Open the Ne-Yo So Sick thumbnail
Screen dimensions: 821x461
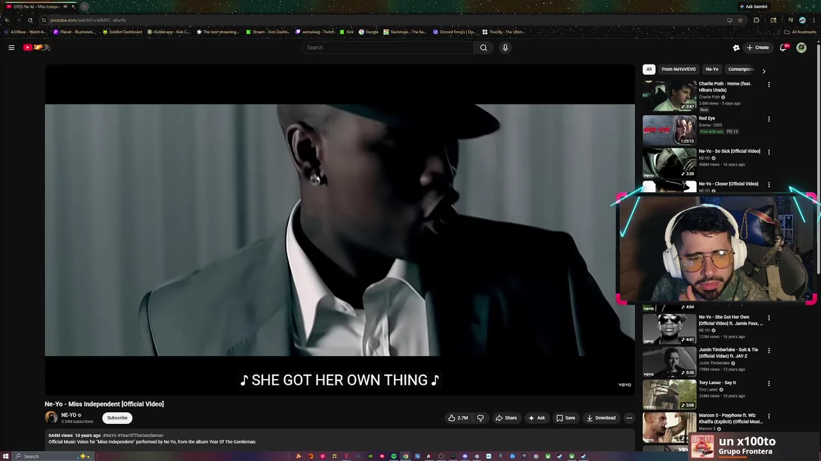[669, 163]
